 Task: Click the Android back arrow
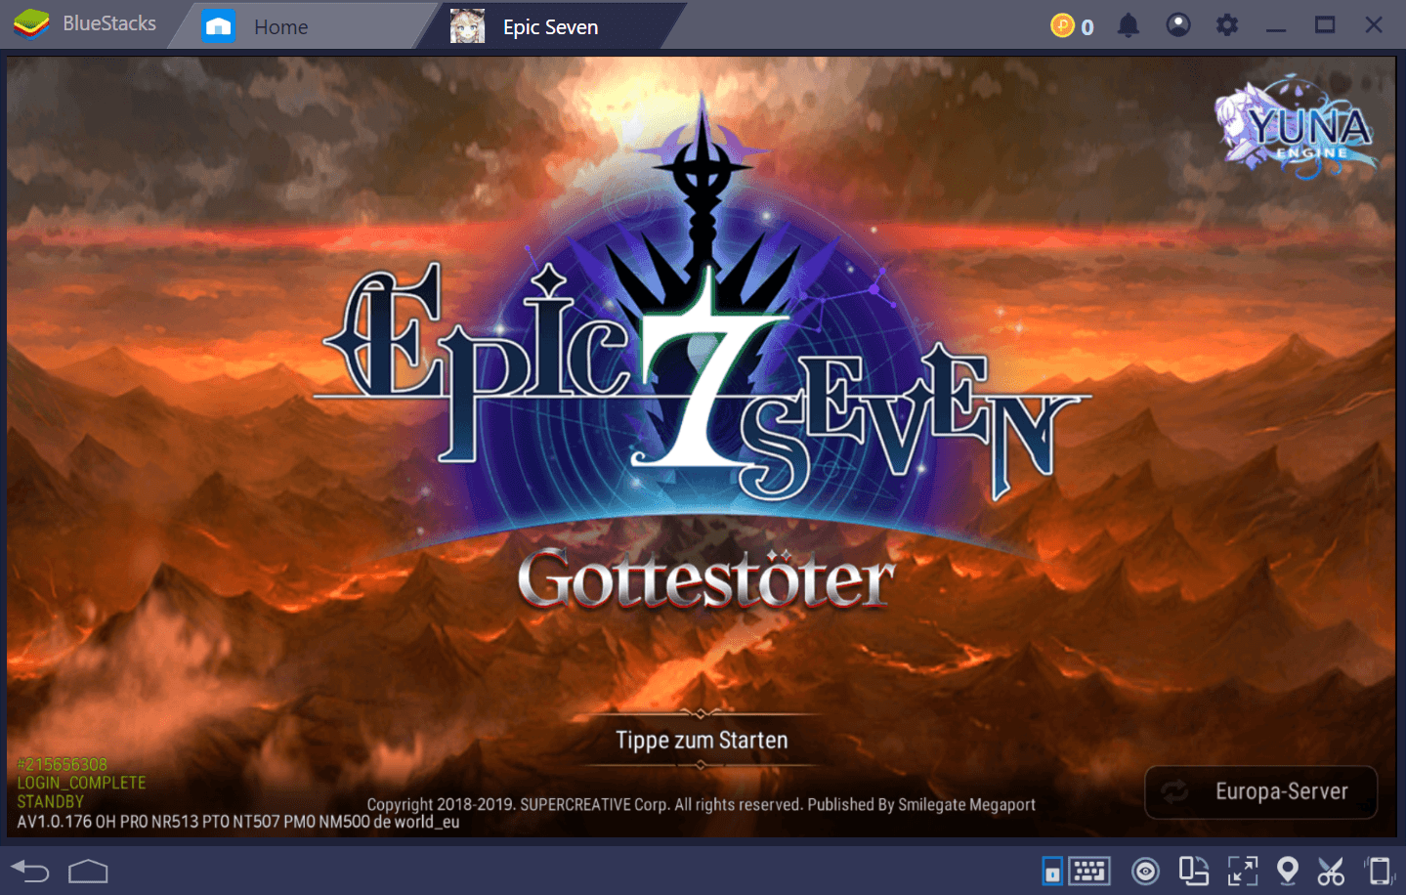point(30,870)
